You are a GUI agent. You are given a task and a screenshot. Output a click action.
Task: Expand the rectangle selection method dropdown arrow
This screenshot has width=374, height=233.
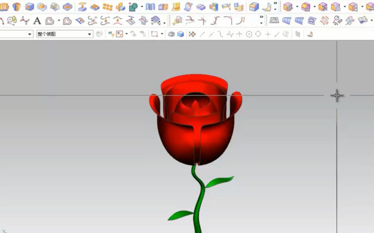pos(162,34)
